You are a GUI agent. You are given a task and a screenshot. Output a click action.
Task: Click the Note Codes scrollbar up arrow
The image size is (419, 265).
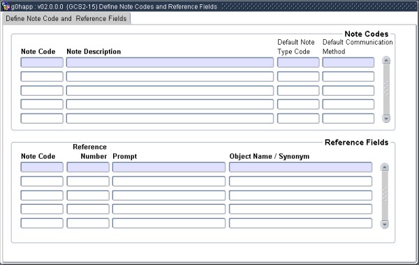386,60
